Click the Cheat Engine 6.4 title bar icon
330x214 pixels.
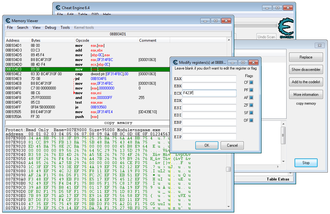pyautogui.click(x=58, y=8)
